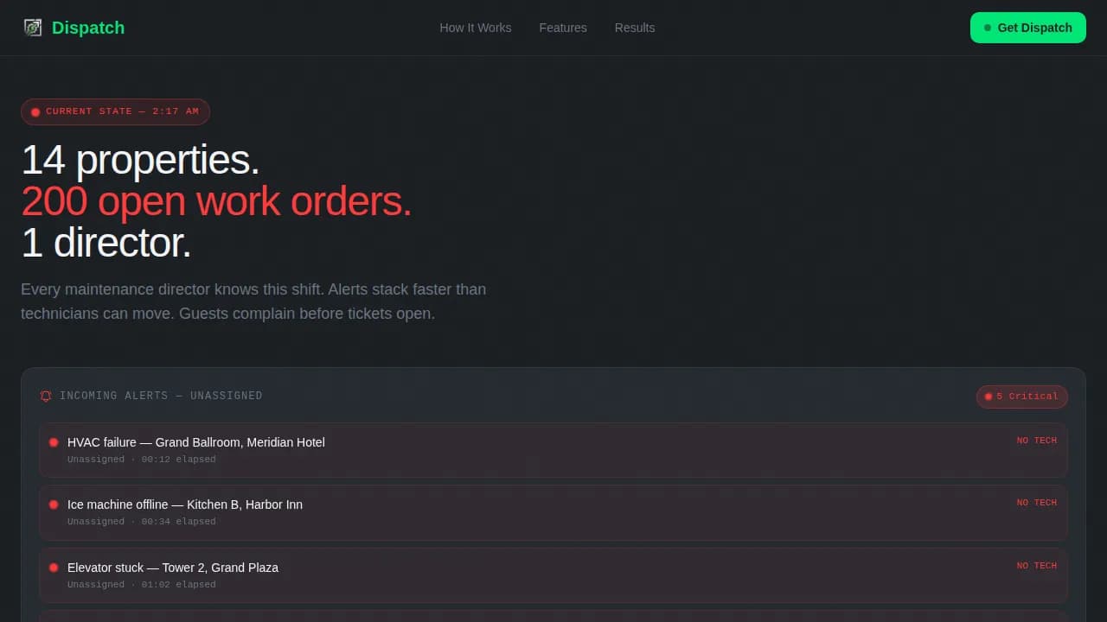Click the green dot inside Get Dispatch button
Screen dimensions: 1107x622
pos(987,28)
